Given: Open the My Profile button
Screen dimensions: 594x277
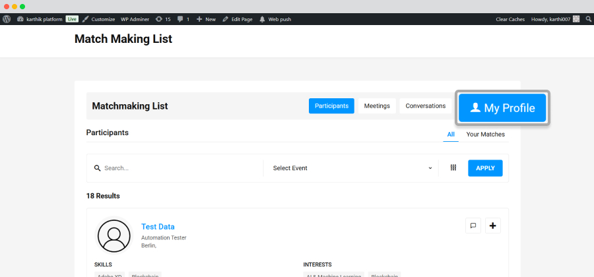Looking at the screenshot, I should 502,108.
